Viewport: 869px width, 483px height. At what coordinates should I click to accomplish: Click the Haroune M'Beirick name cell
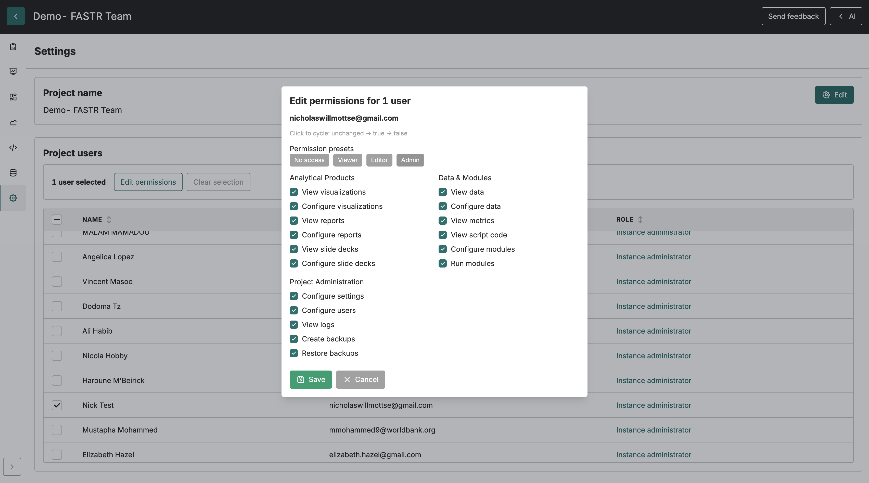click(113, 380)
